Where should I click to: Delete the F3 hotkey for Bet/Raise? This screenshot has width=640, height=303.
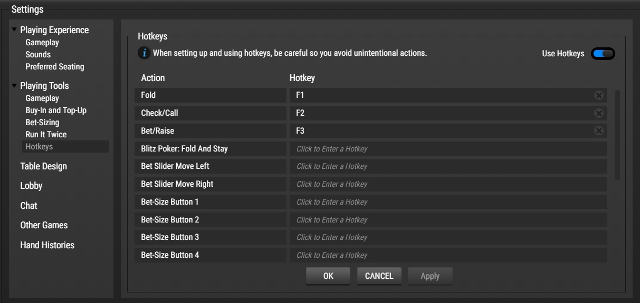598,131
